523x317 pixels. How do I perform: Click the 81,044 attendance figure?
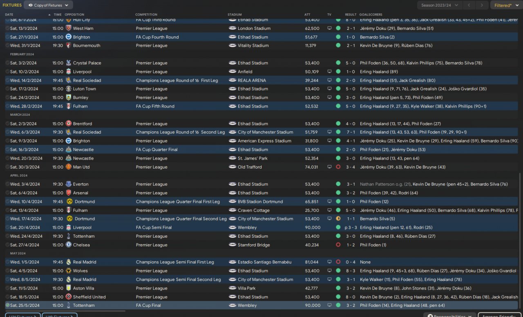coord(312,262)
